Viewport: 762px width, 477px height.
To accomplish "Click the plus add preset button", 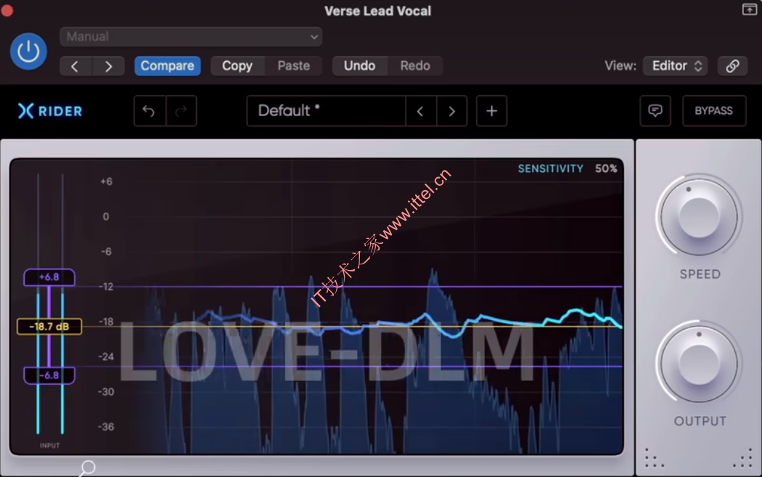I will [491, 111].
